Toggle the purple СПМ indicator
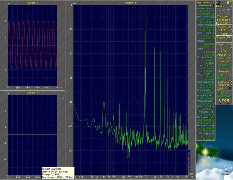 pyautogui.click(x=230, y=88)
